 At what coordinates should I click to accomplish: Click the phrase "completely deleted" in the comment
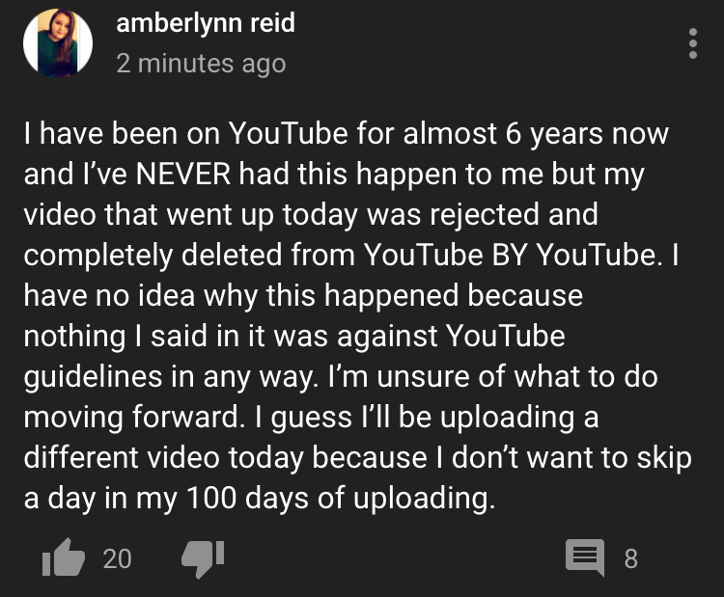click(153, 256)
